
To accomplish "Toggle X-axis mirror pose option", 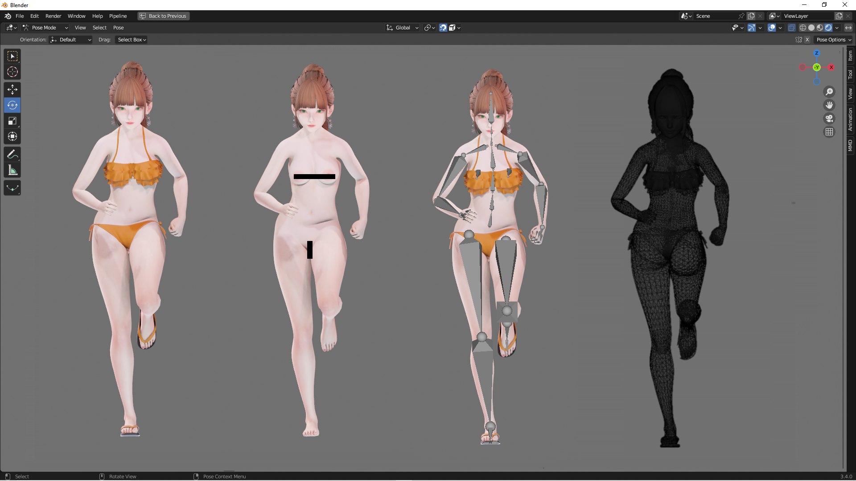I will (807, 40).
